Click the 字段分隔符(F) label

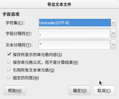pyautogui.click(x=19, y=34)
